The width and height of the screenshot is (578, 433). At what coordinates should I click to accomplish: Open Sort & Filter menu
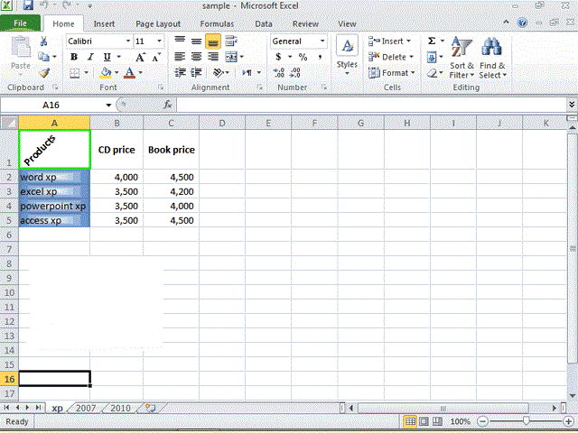461,58
